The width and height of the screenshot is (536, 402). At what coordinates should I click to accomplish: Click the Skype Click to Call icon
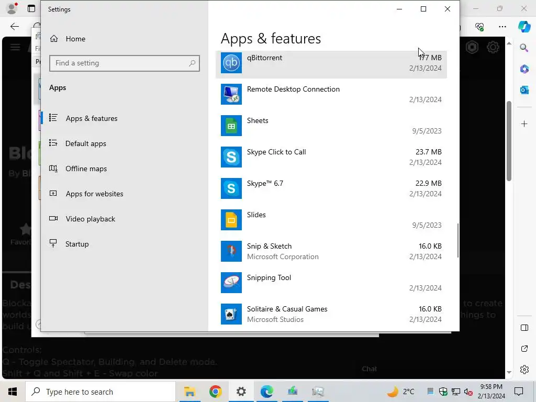point(231,157)
